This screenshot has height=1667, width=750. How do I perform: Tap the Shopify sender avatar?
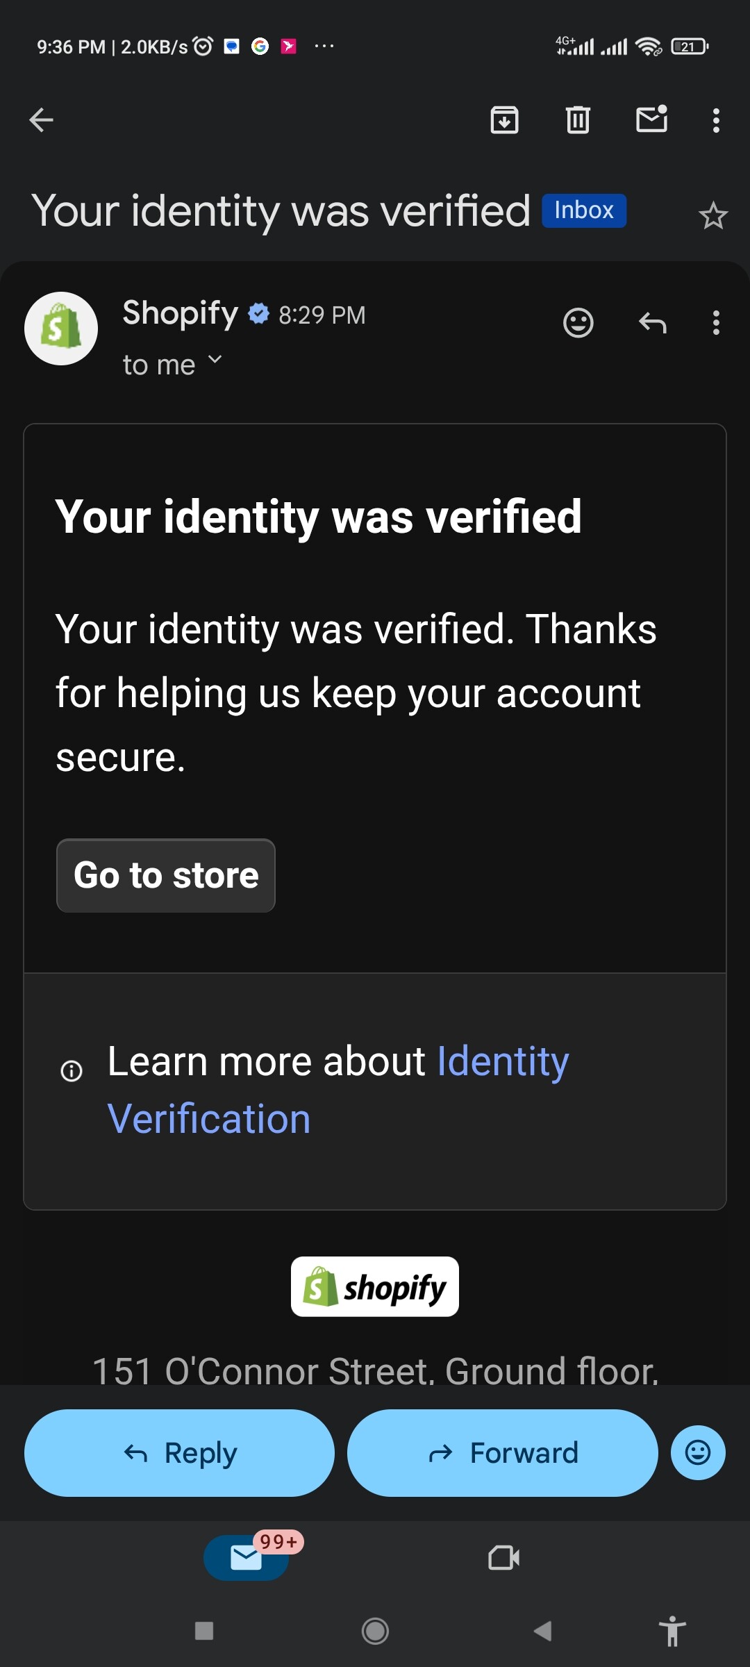click(61, 329)
